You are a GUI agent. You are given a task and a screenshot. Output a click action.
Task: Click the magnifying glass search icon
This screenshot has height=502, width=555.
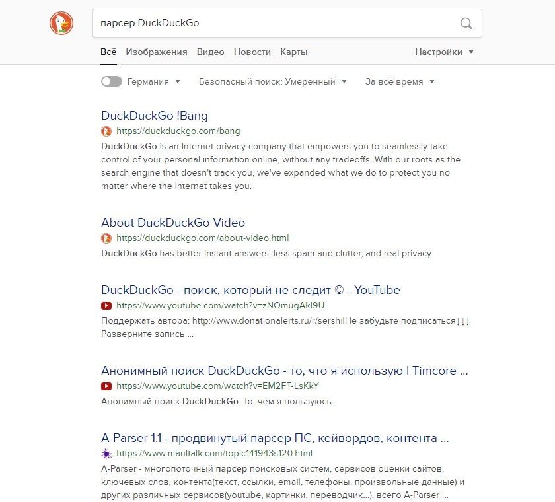[466, 23]
